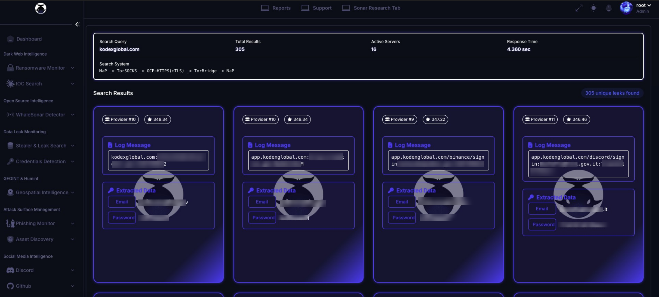Click the Phishing Monitor icon

10,223
